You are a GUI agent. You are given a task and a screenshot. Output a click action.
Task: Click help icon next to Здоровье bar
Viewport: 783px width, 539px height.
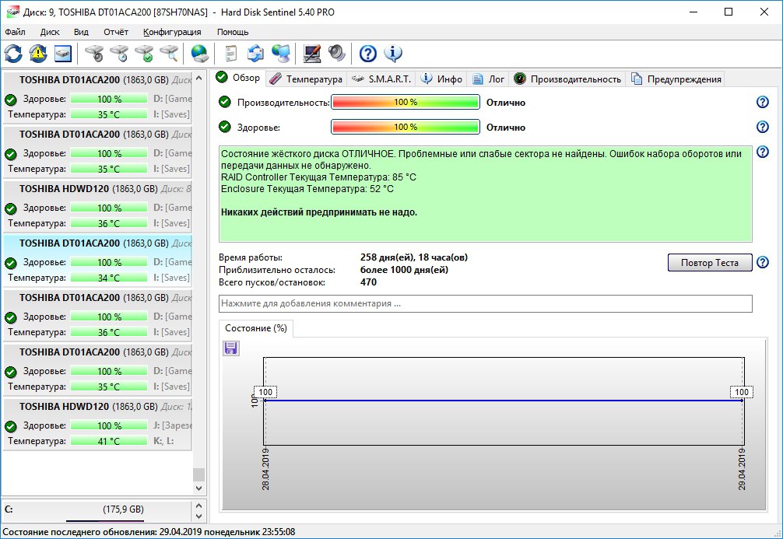[763, 127]
